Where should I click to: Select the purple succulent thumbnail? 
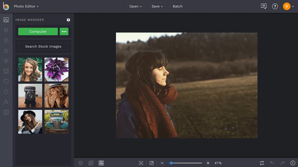57,70
